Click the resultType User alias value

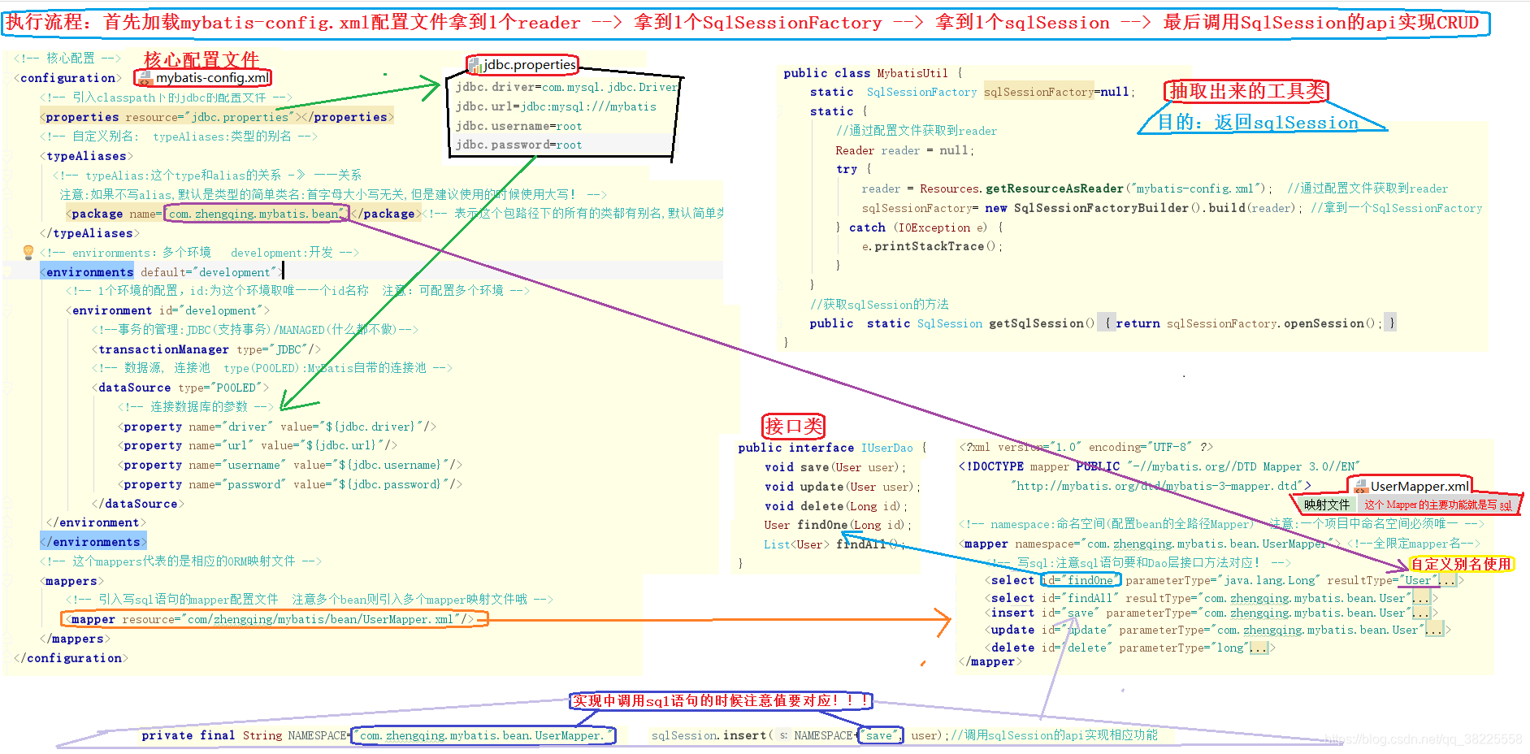pos(1416,580)
